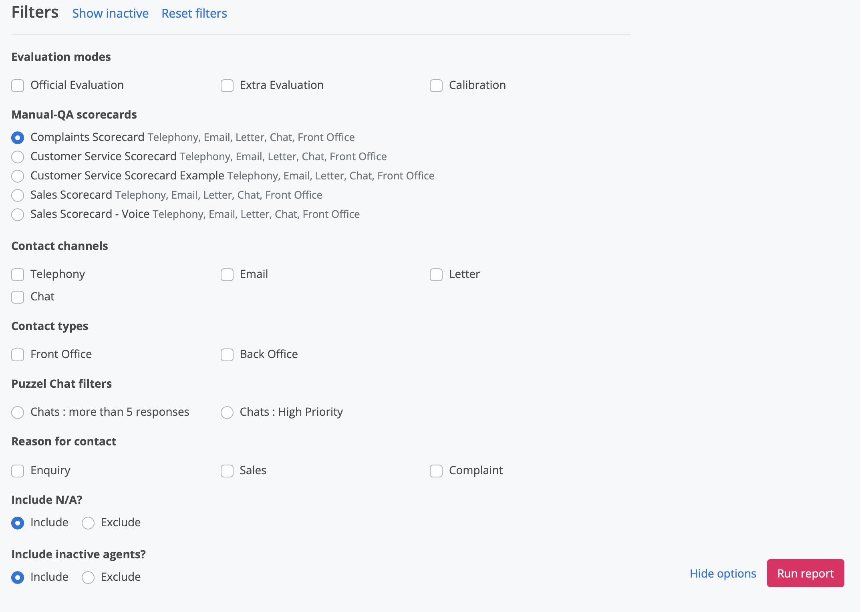Select the Back Office contact type
Image resolution: width=862 pixels, height=612 pixels.
227,355
